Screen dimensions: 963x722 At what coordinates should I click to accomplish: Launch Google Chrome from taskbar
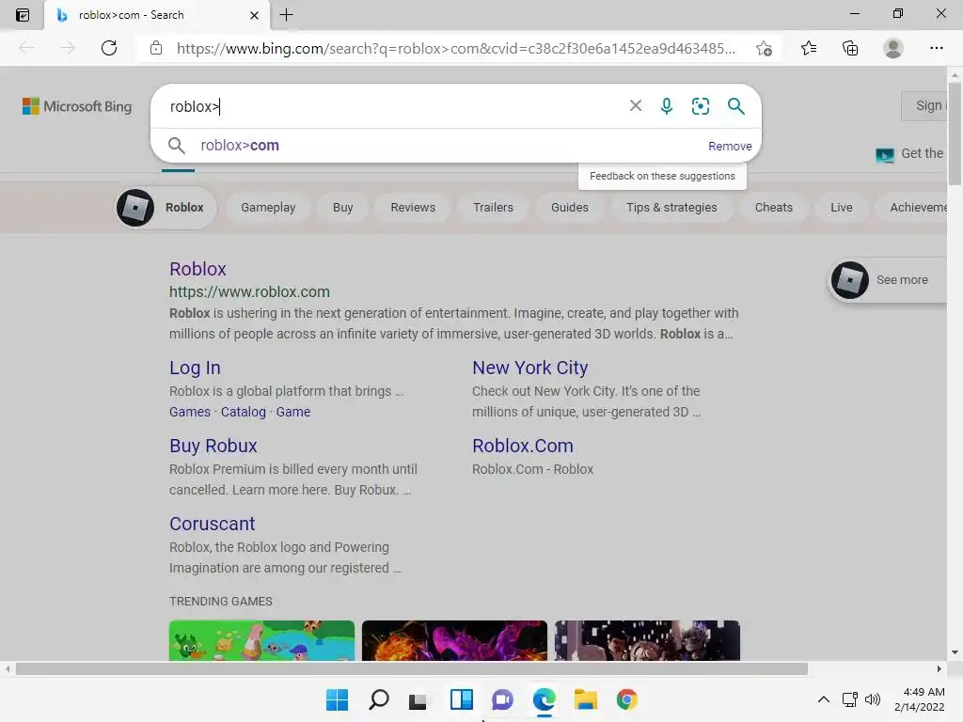[626, 699]
